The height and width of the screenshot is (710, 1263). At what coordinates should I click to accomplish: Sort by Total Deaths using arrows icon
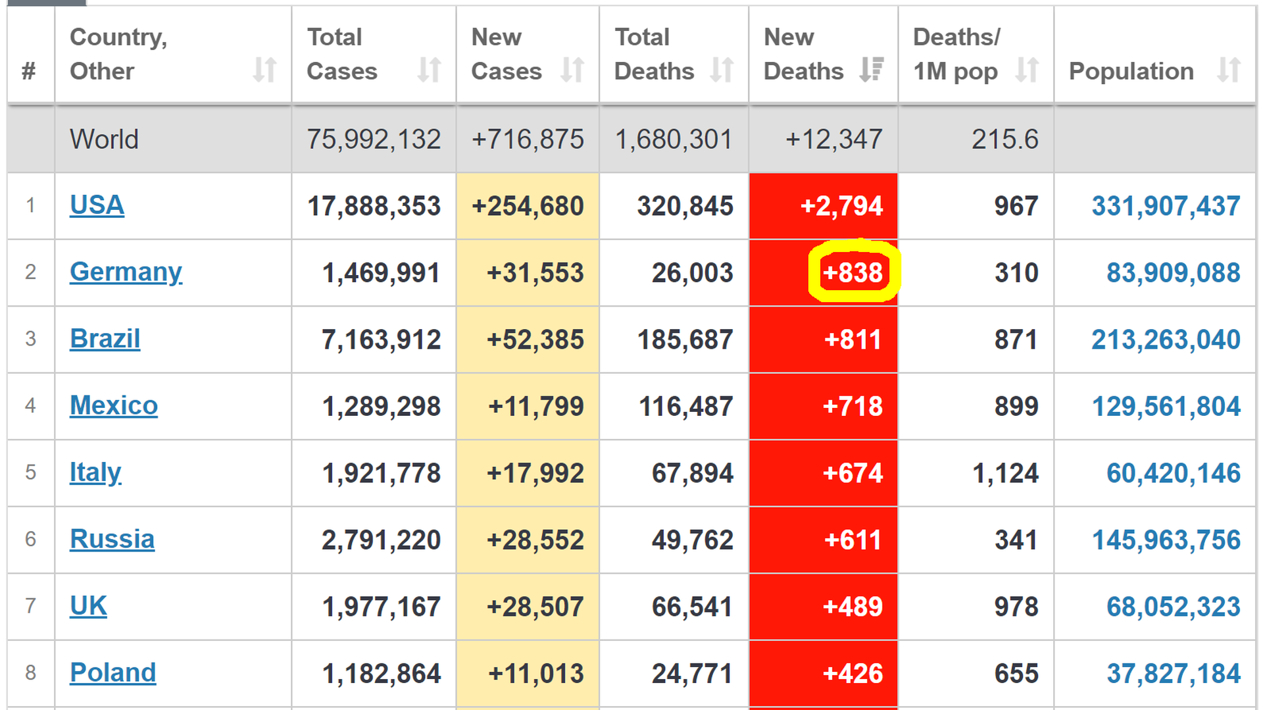point(722,70)
